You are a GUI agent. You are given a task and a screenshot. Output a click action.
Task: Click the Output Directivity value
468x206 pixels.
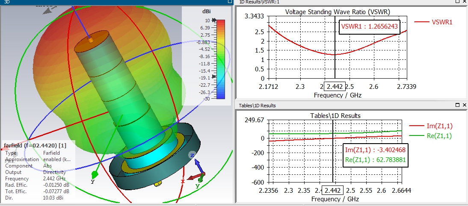(54, 172)
